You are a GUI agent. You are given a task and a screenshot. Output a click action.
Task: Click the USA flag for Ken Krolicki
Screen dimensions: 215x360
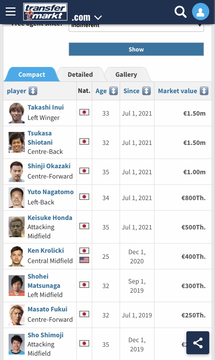(84, 260)
